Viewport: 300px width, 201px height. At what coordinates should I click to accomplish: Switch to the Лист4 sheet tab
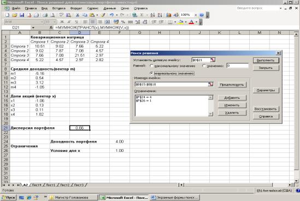pos(37,185)
